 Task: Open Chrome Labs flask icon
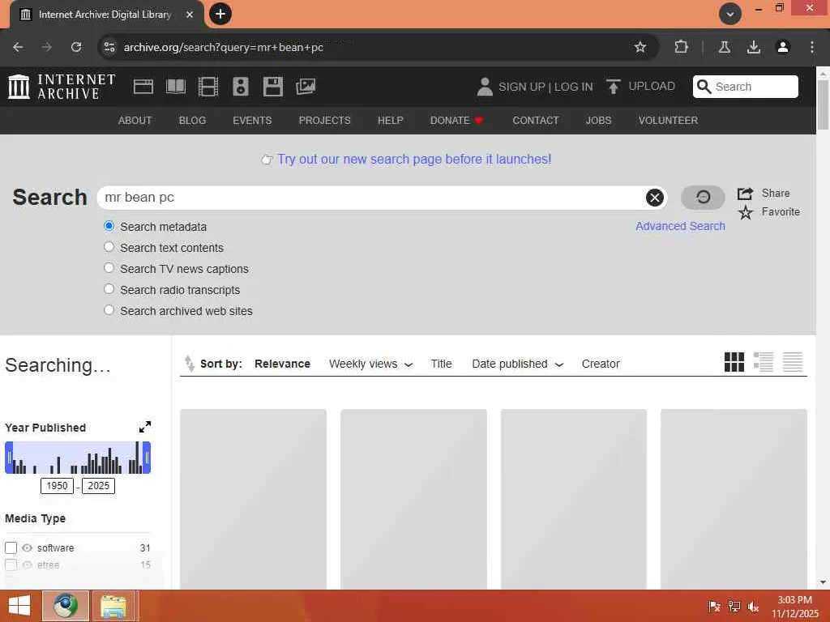pos(725,47)
